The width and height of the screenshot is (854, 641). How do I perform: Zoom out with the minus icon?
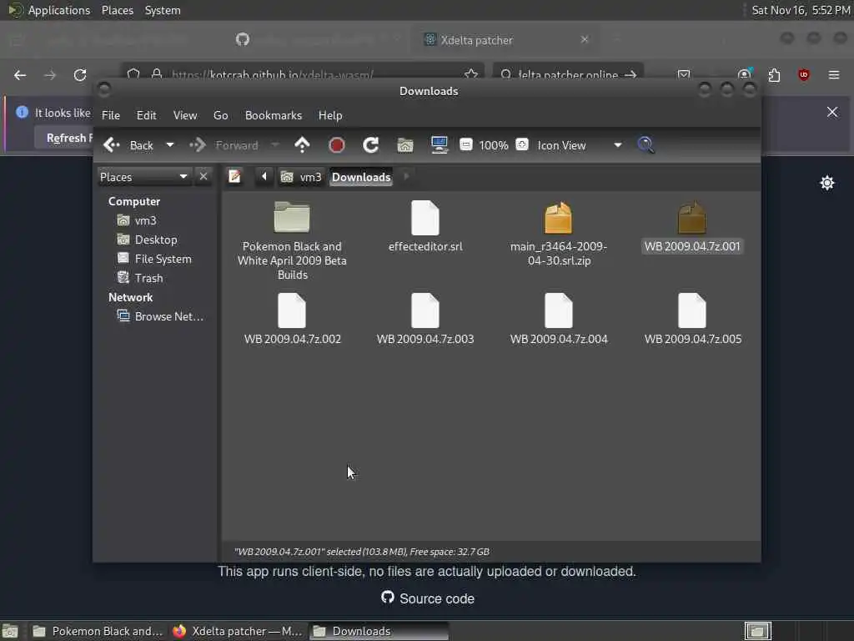point(466,144)
